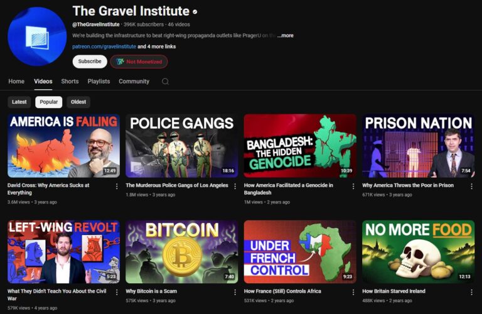Open the @TheGravelInstitute handle
Image resolution: width=482 pixels, height=314 pixels.
[96, 24]
